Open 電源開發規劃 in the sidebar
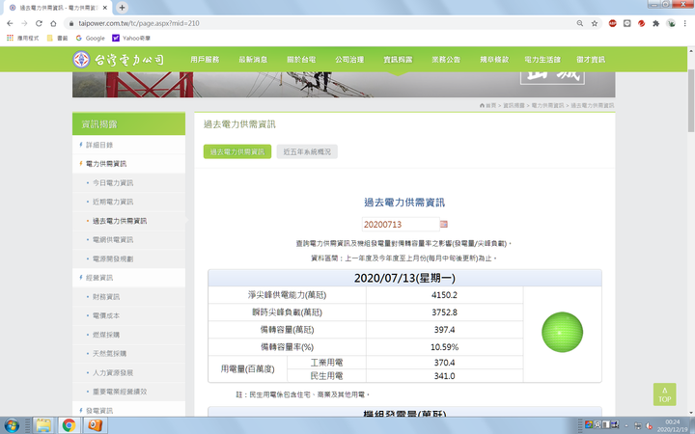Image resolution: width=695 pixels, height=434 pixels. (128, 258)
